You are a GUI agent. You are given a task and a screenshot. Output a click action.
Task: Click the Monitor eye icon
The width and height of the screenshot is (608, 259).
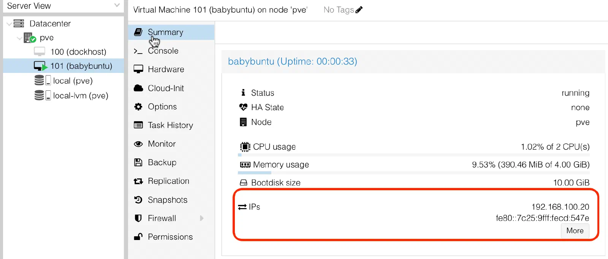pyautogui.click(x=138, y=144)
